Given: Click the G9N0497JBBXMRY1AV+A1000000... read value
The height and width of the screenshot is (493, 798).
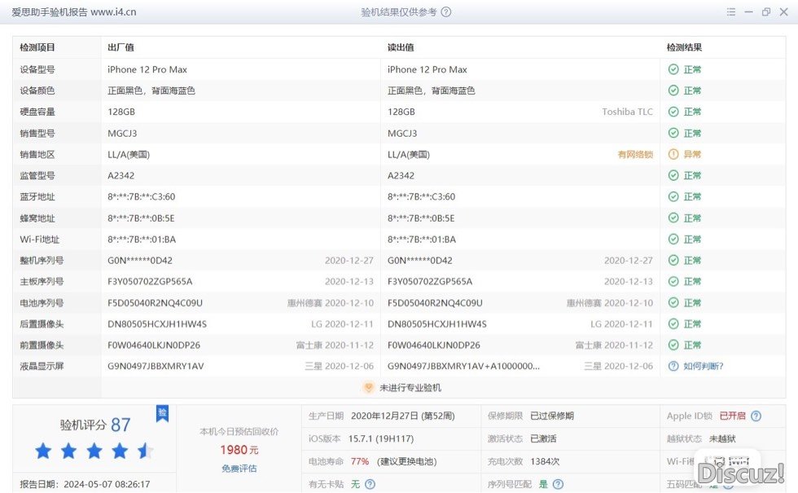Looking at the screenshot, I should click(x=463, y=366).
